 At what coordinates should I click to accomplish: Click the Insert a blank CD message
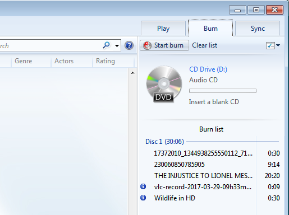pyautogui.click(x=214, y=102)
